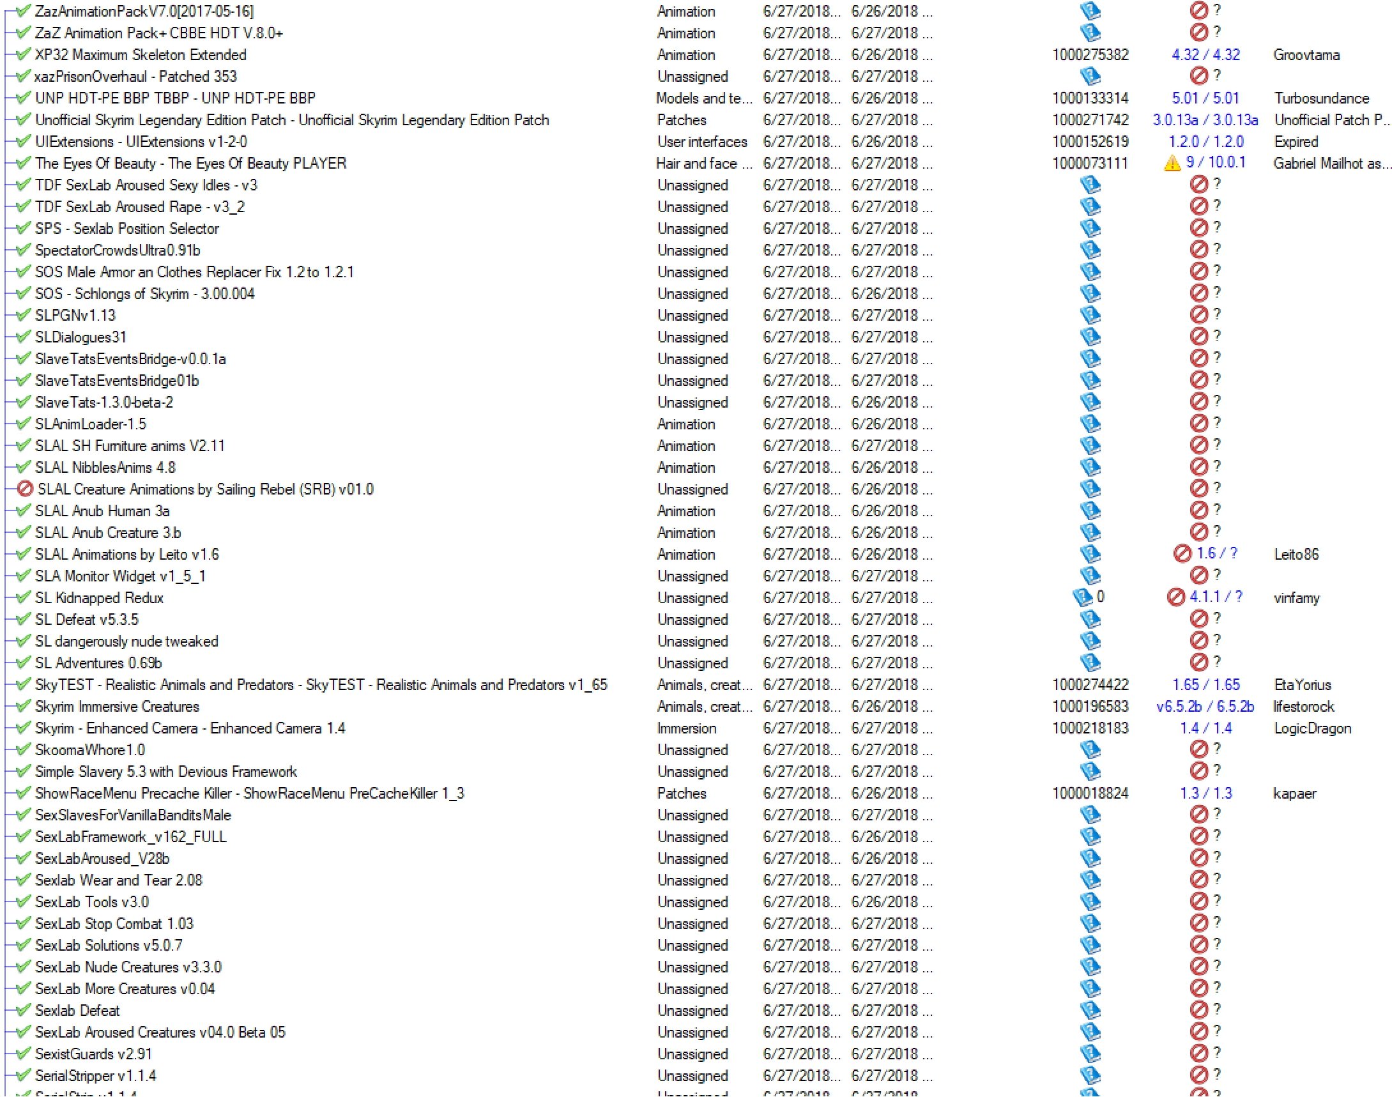Image resolution: width=1392 pixels, height=1097 pixels.
Task: Select the author name Leito86
Action: coord(1296,555)
